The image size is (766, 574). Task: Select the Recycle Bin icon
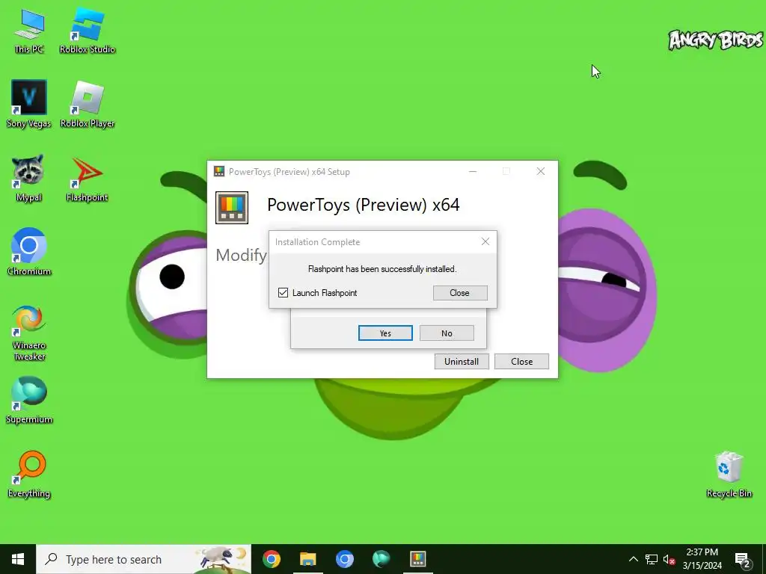coord(729,475)
